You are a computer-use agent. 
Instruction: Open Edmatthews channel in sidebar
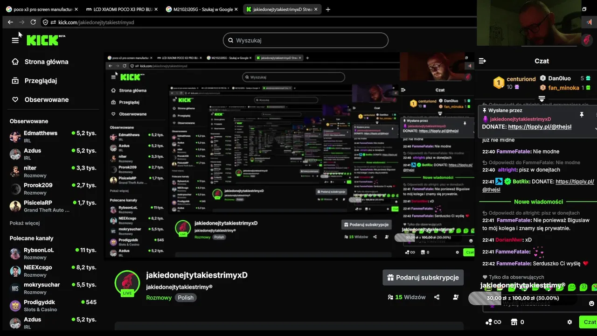pos(53,136)
